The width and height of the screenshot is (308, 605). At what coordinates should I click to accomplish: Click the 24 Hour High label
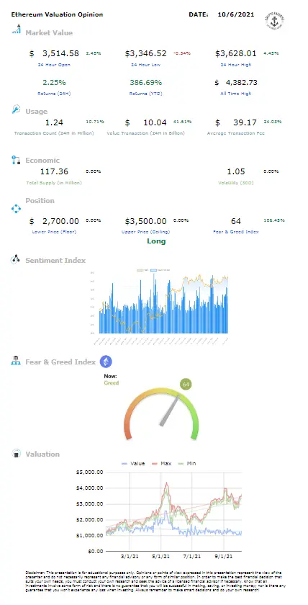click(x=236, y=65)
